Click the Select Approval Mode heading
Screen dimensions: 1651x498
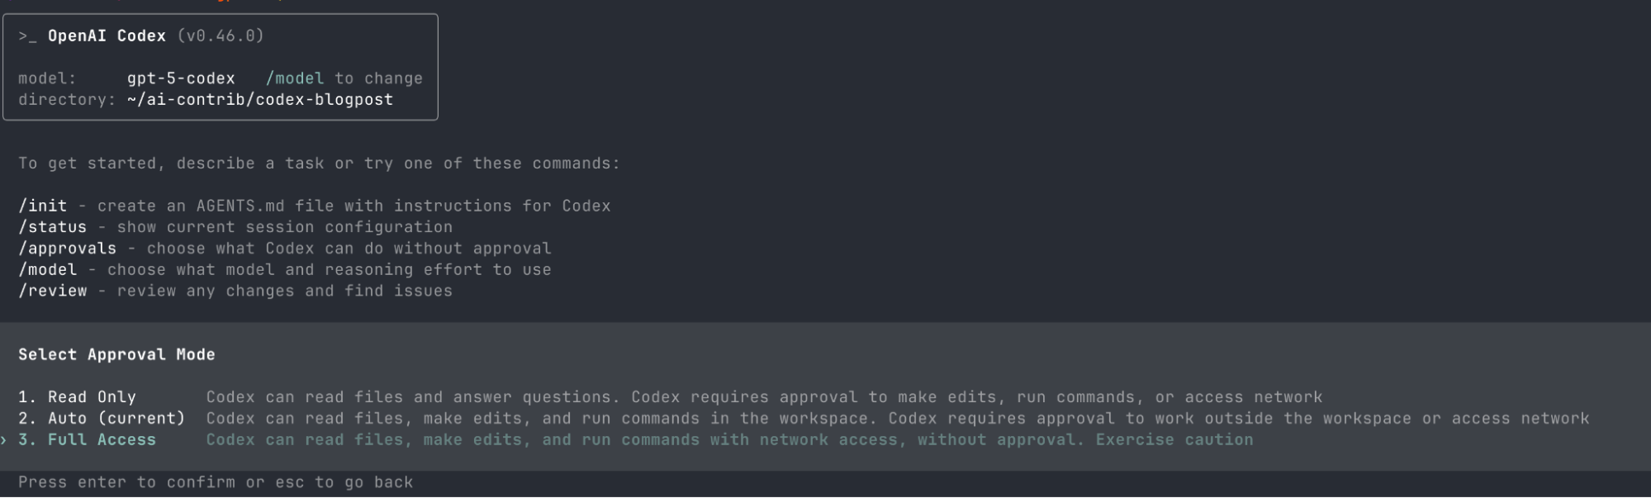(116, 355)
